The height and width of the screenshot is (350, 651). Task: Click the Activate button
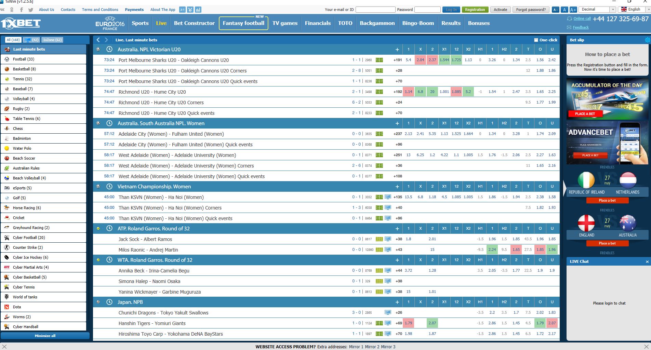point(500,10)
